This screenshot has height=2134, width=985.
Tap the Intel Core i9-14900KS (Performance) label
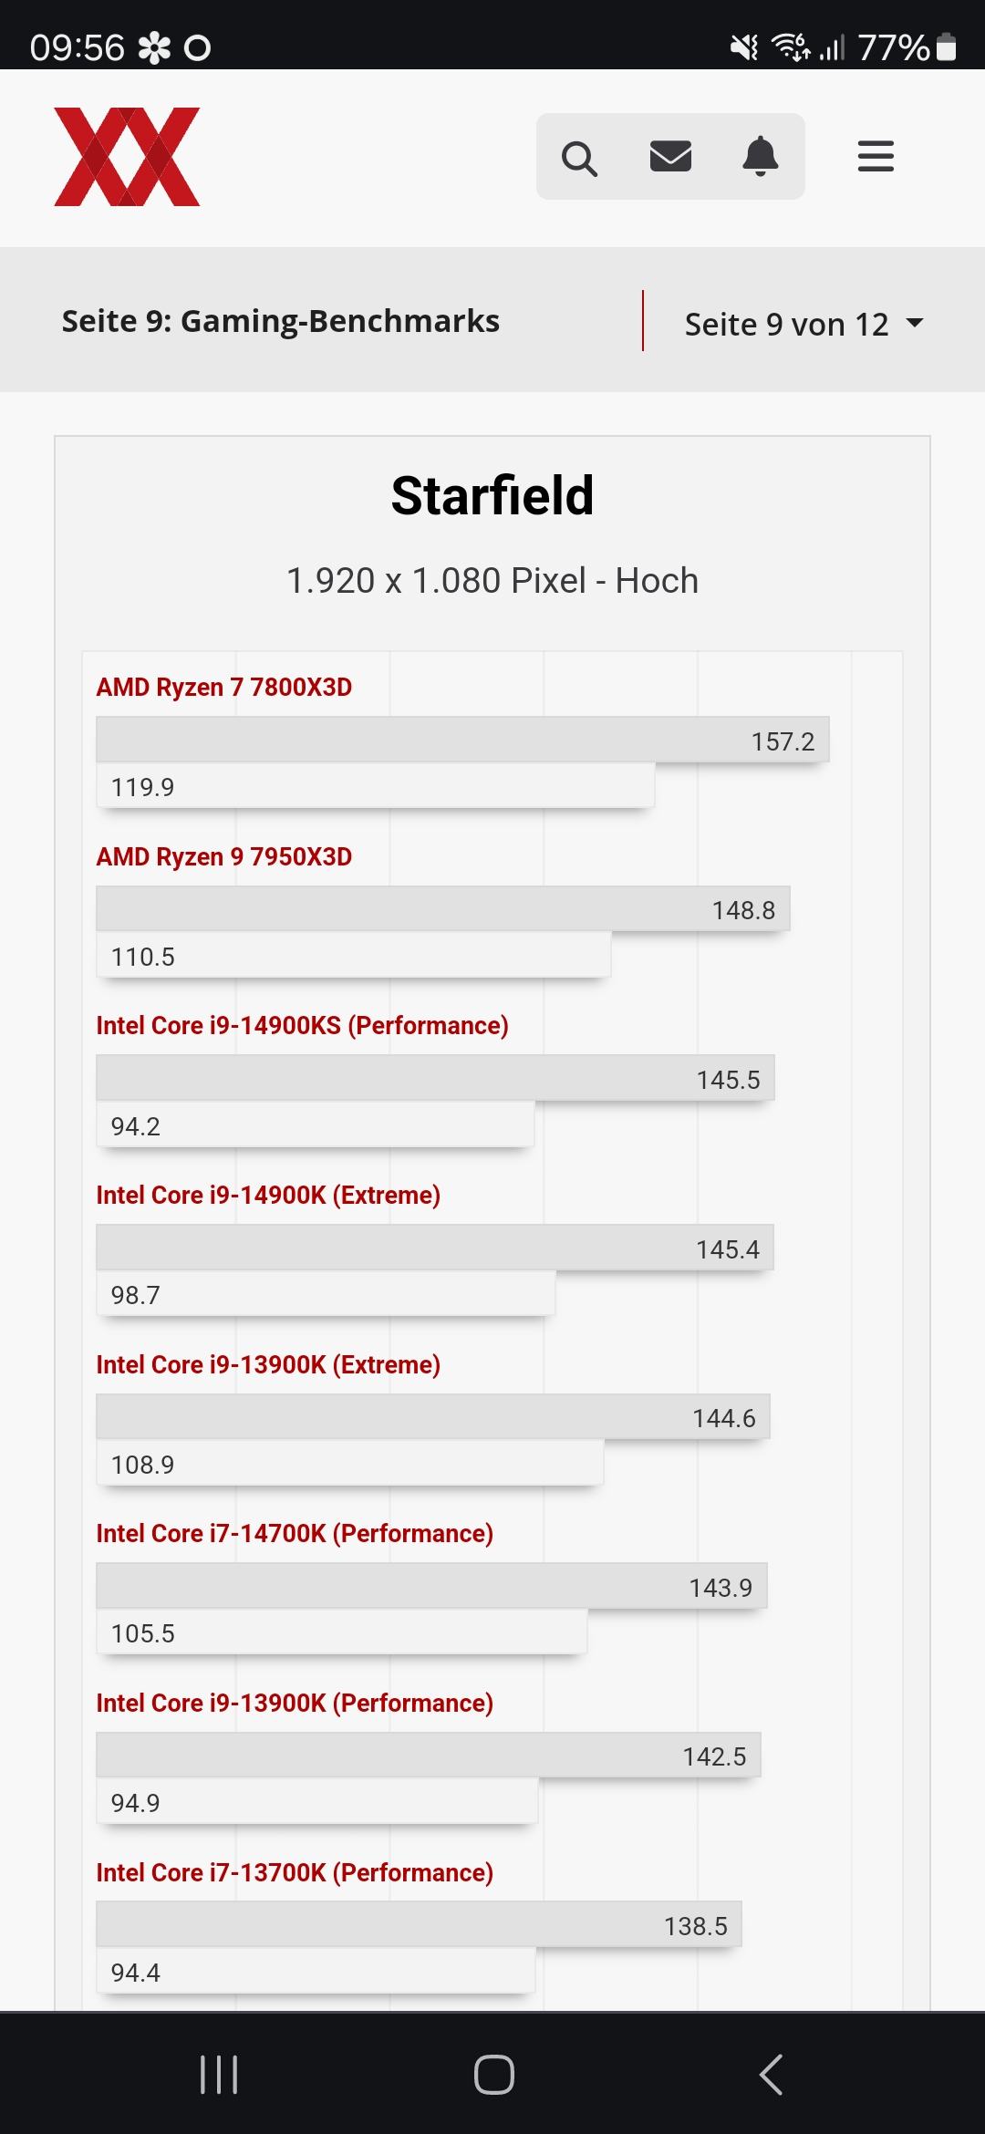(x=302, y=1025)
